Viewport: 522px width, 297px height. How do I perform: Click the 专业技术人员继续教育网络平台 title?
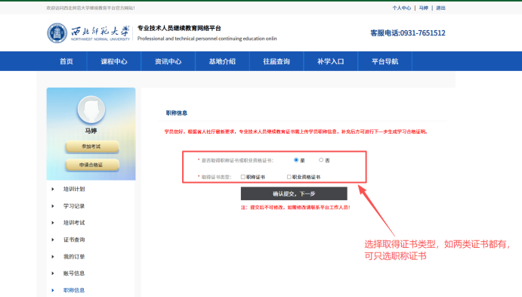pos(179,28)
